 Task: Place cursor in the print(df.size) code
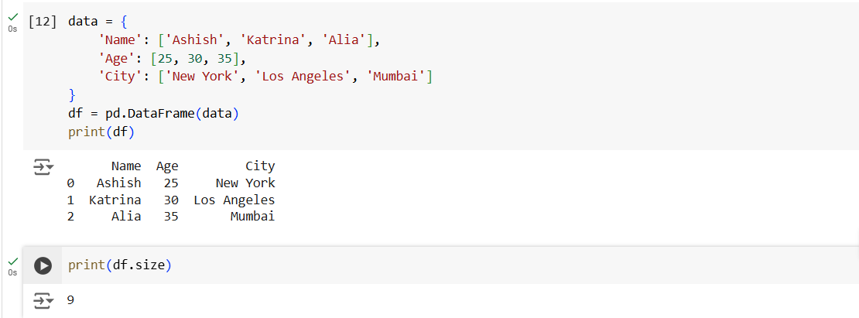click(120, 265)
